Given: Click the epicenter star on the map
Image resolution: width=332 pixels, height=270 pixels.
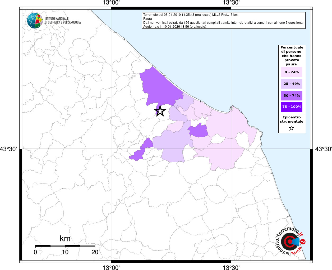Looking at the screenshot, I should [160, 111].
